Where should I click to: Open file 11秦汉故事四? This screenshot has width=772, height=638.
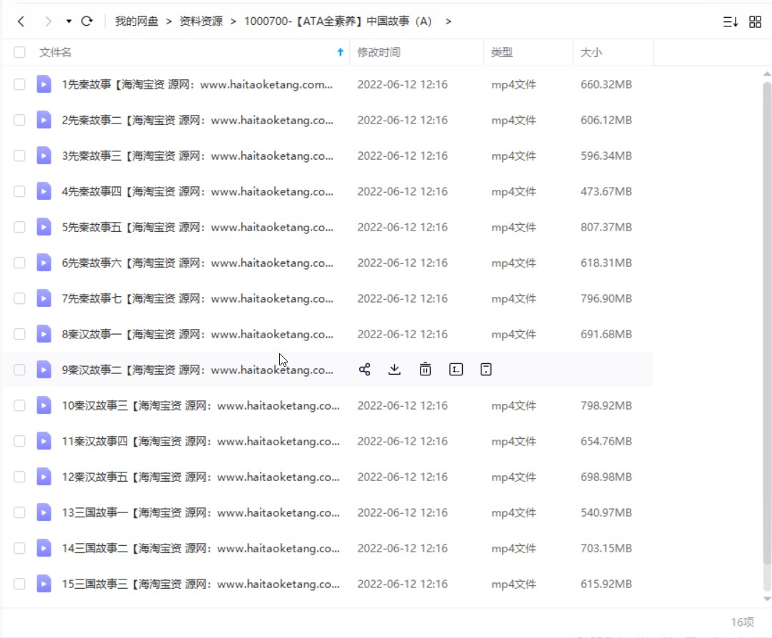[201, 441]
